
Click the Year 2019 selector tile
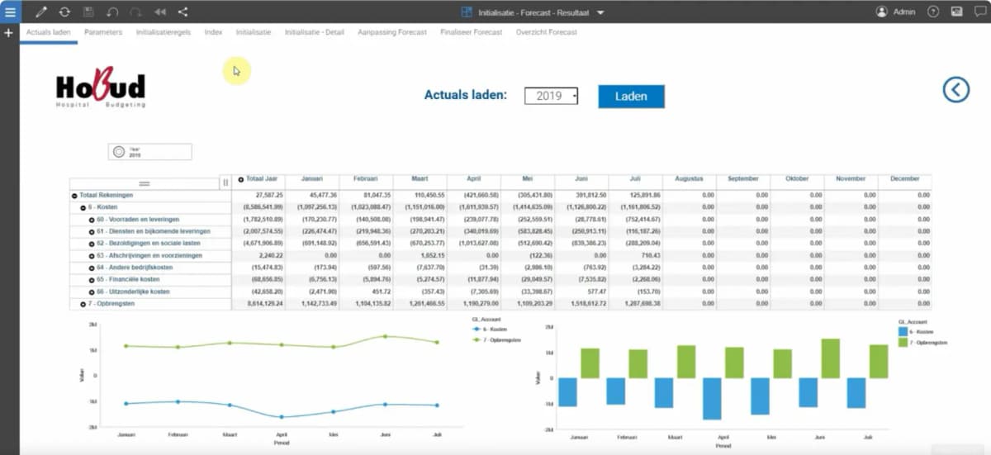point(149,152)
